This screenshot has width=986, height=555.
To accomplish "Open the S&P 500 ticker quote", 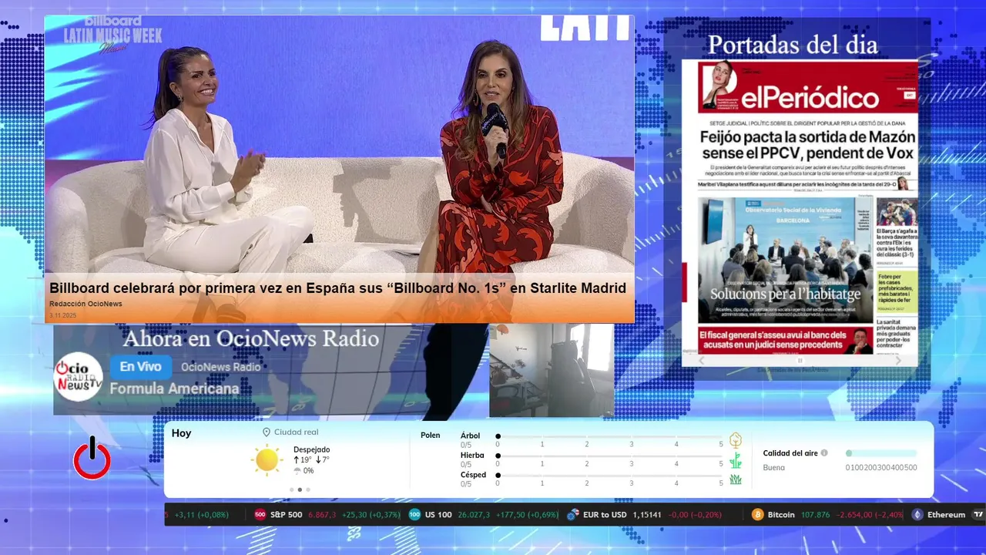I will tap(327, 514).
